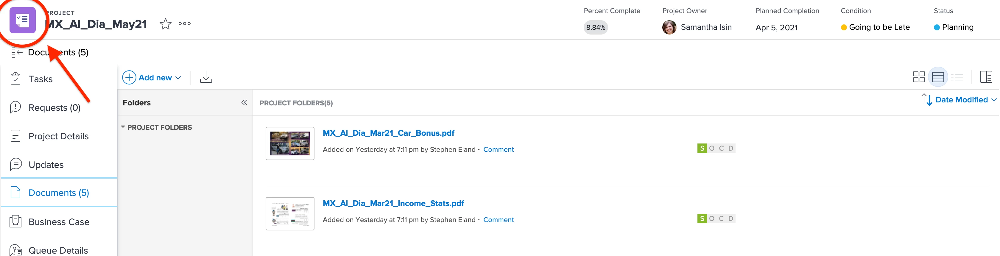Screen dimensions: 1000x256
Task: Switch to standard row view
Action: [937, 77]
